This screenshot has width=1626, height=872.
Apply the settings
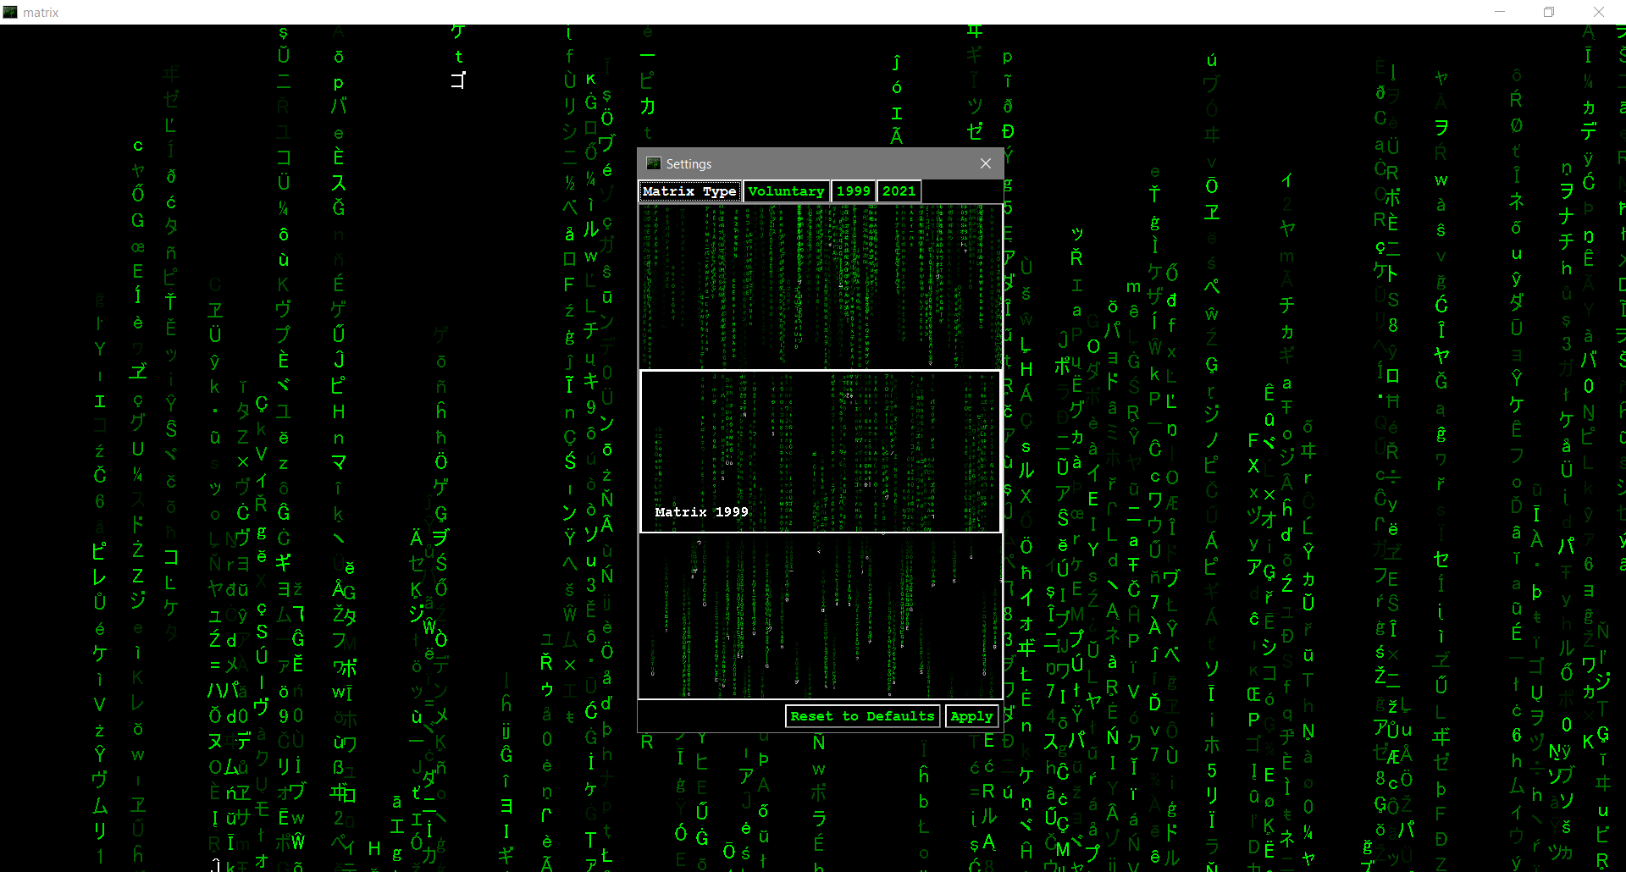pos(971,716)
